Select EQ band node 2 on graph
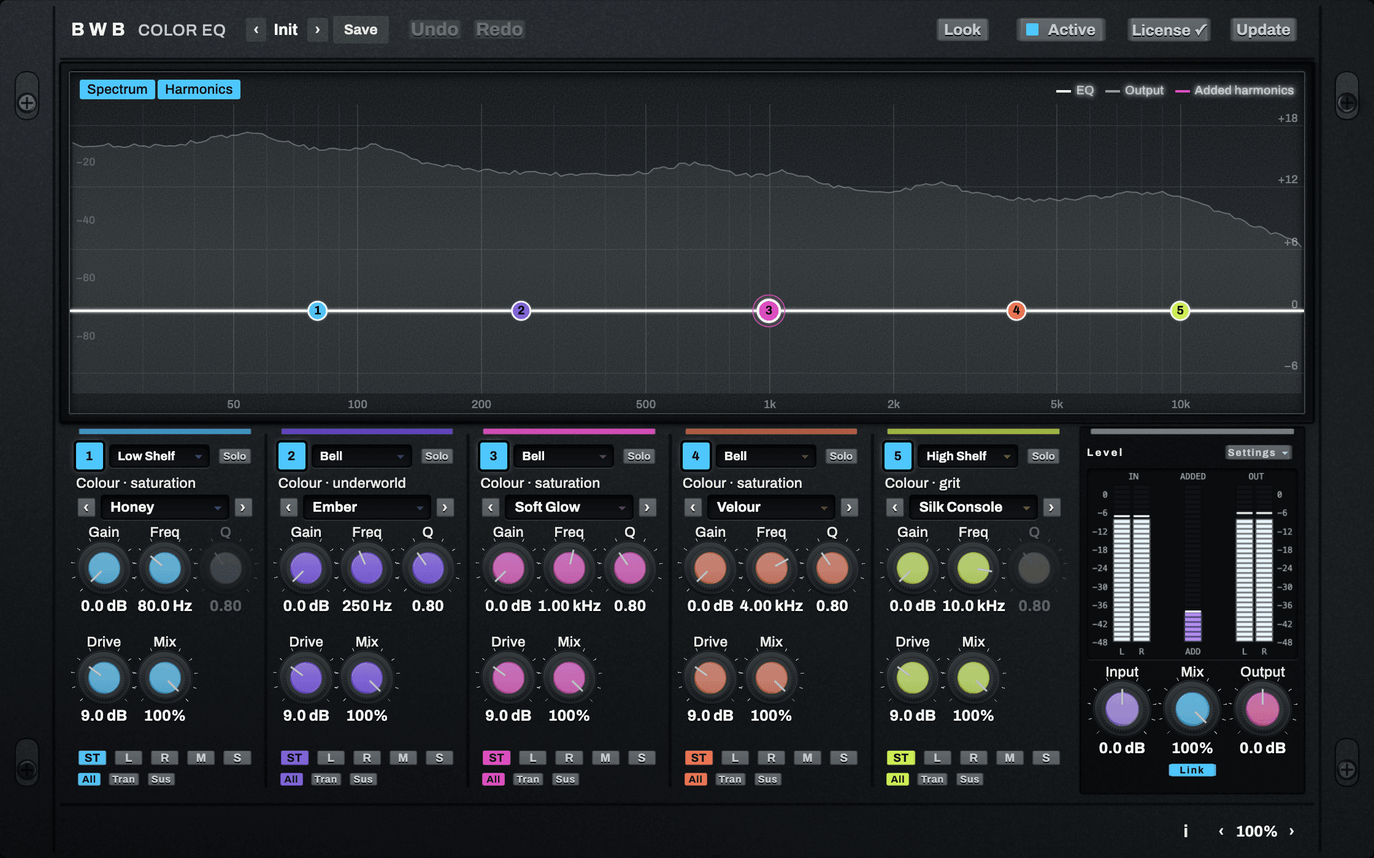The image size is (1374, 858). coord(521,311)
